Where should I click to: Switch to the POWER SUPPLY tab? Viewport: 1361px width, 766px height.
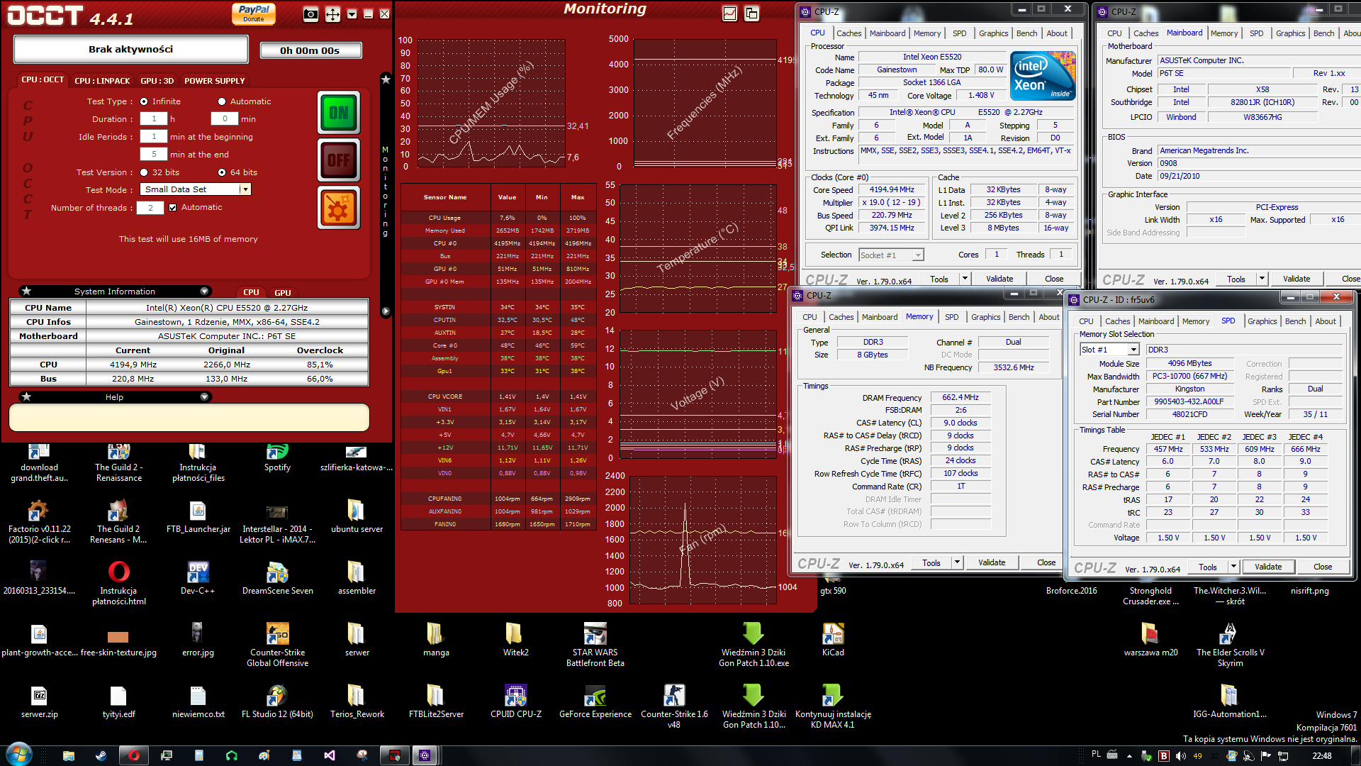214,81
